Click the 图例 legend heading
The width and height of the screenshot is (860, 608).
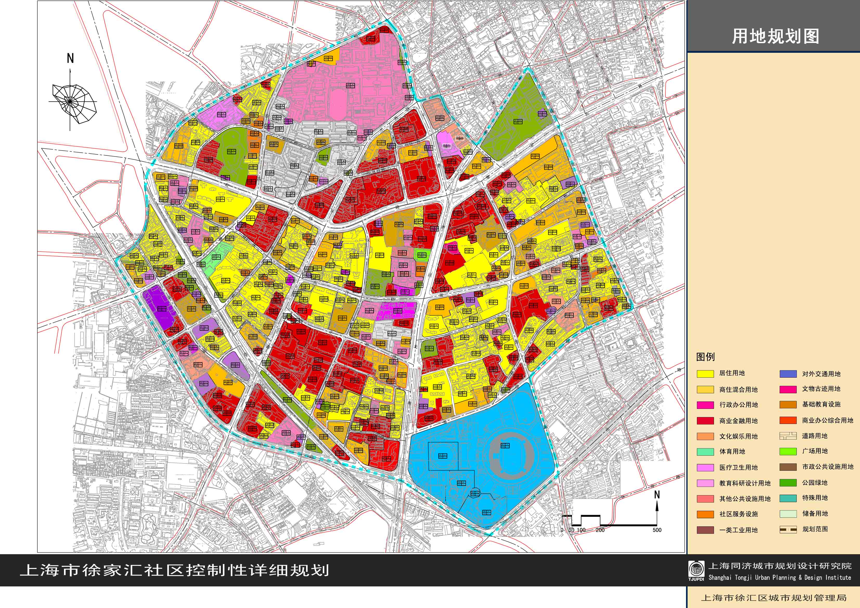point(705,357)
